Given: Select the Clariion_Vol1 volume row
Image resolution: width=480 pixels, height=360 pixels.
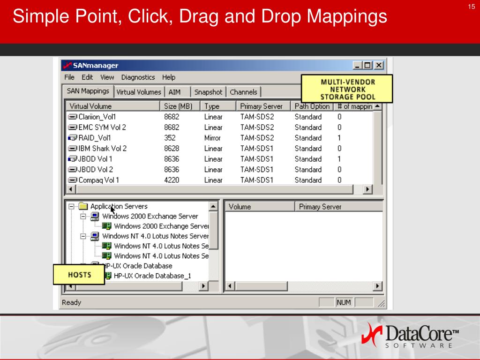Looking at the screenshot, I should 219,117.
